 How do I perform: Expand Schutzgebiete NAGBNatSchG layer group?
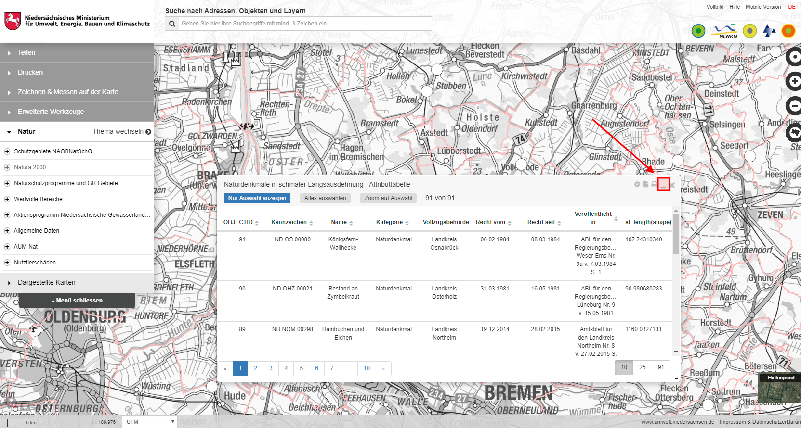(x=7, y=151)
